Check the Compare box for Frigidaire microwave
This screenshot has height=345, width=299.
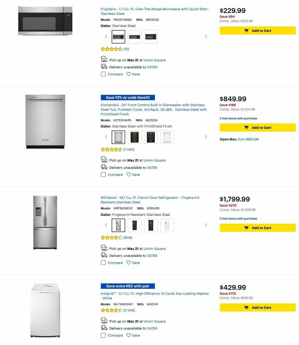pos(103,74)
